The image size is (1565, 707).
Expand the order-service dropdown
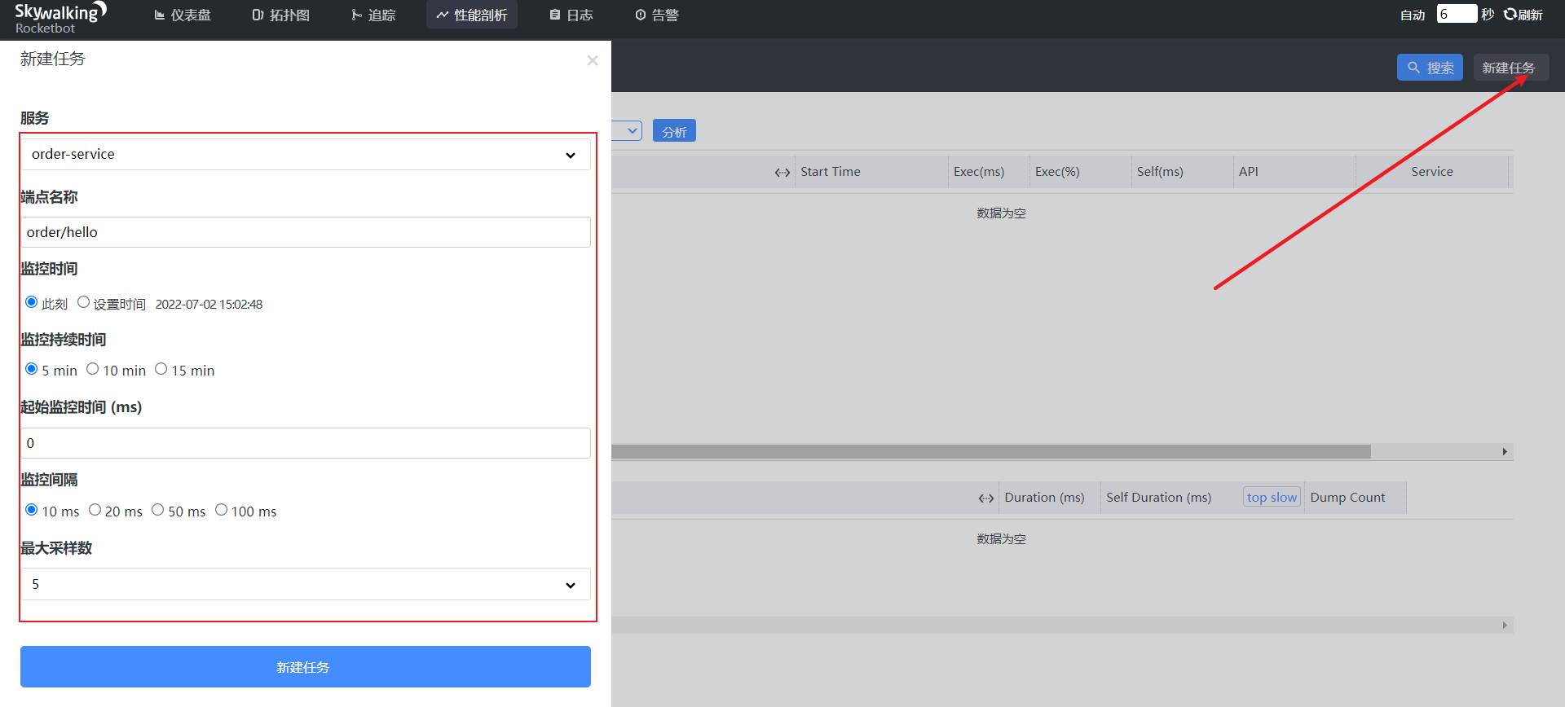coord(306,154)
